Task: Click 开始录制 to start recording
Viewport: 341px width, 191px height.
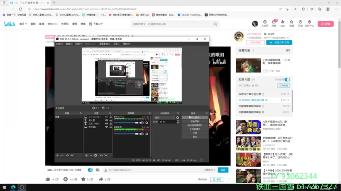Action: coord(195,121)
